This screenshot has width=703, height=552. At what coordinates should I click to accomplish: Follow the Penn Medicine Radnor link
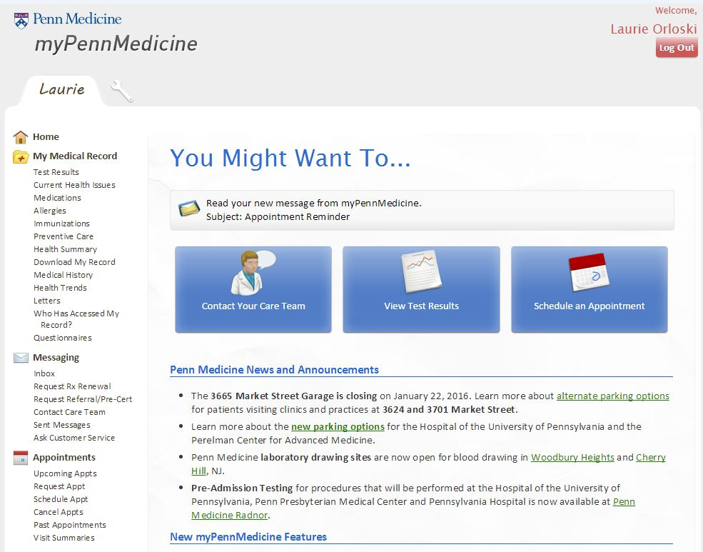tap(230, 516)
